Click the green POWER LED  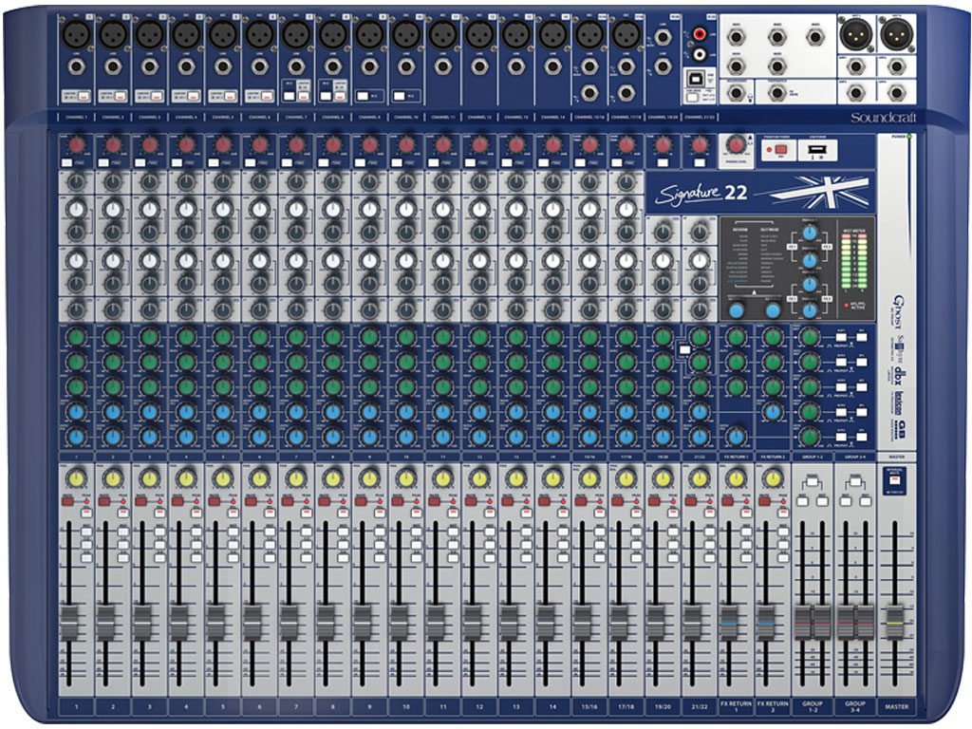[909, 137]
